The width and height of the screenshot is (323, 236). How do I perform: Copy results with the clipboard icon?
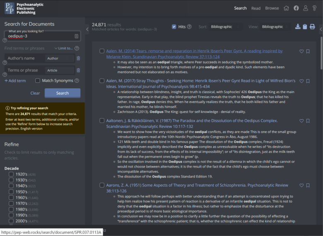click(x=305, y=27)
